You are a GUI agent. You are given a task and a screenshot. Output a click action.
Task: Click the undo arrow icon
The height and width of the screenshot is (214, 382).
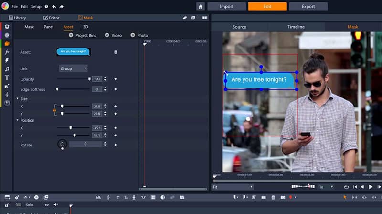[53, 7]
